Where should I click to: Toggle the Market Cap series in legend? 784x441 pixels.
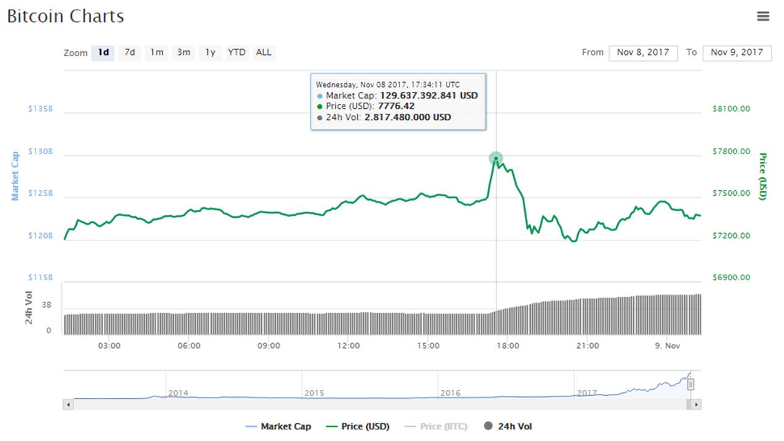(x=278, y=426)
